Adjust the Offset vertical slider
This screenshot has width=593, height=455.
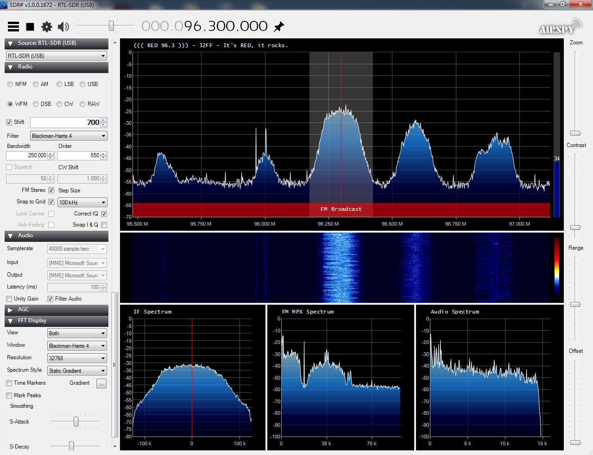pos(575,443)
